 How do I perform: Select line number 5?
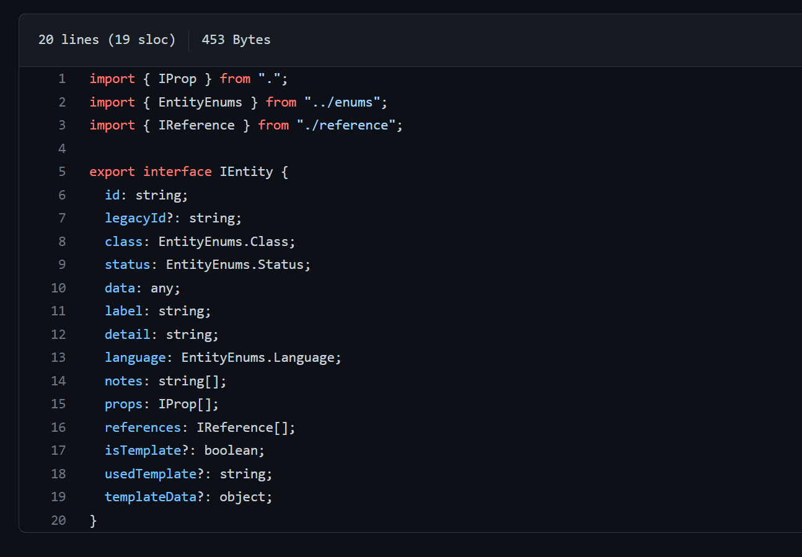click(x=61, y=172)
